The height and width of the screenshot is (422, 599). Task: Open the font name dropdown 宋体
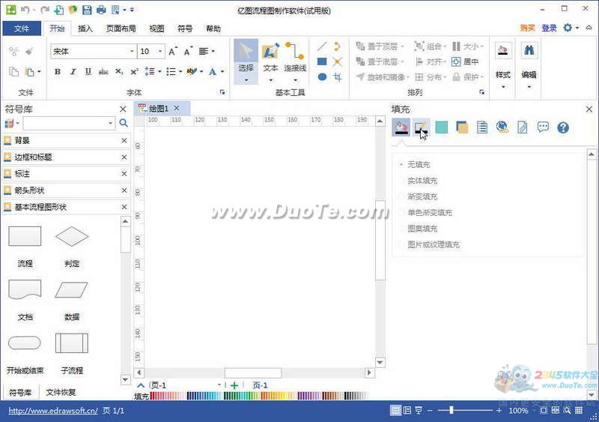coord(132,51)
